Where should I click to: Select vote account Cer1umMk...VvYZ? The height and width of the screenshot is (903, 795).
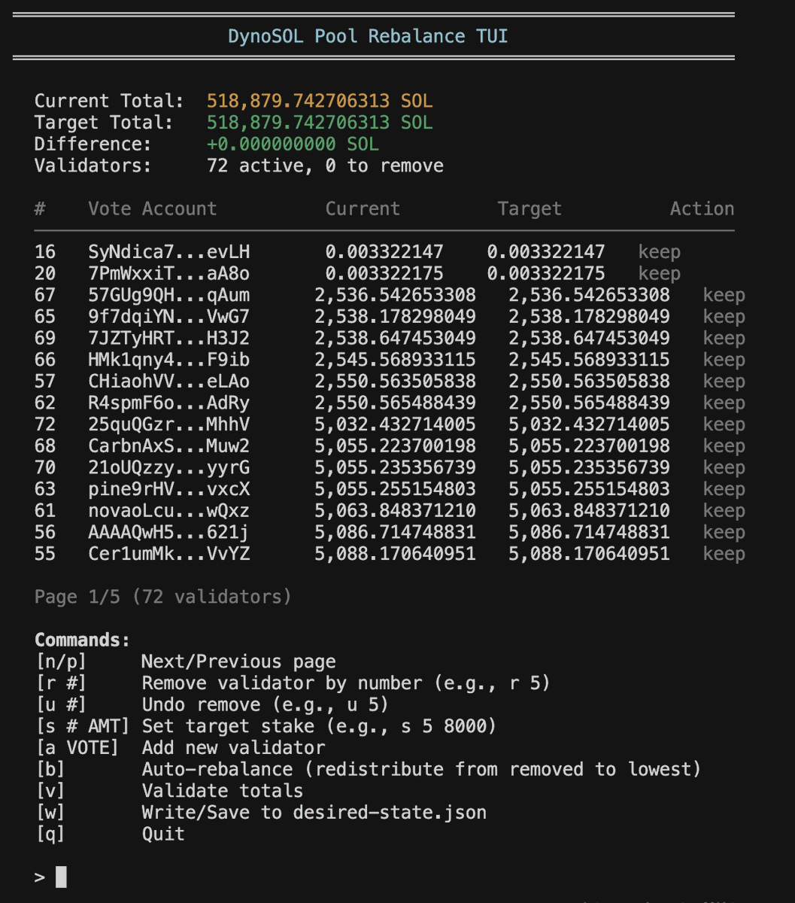[168, 555]
